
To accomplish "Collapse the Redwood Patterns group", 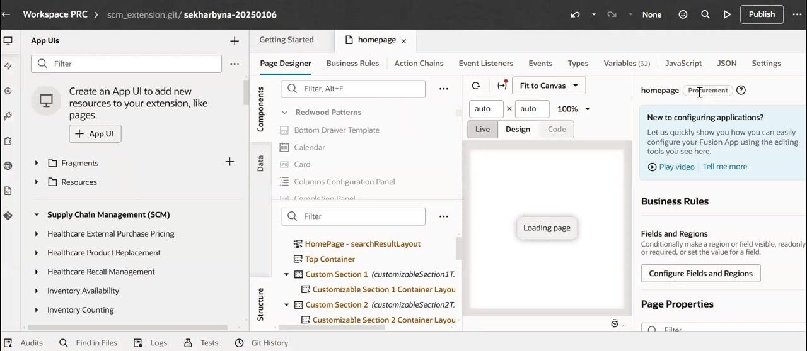I will coord(284,113).
